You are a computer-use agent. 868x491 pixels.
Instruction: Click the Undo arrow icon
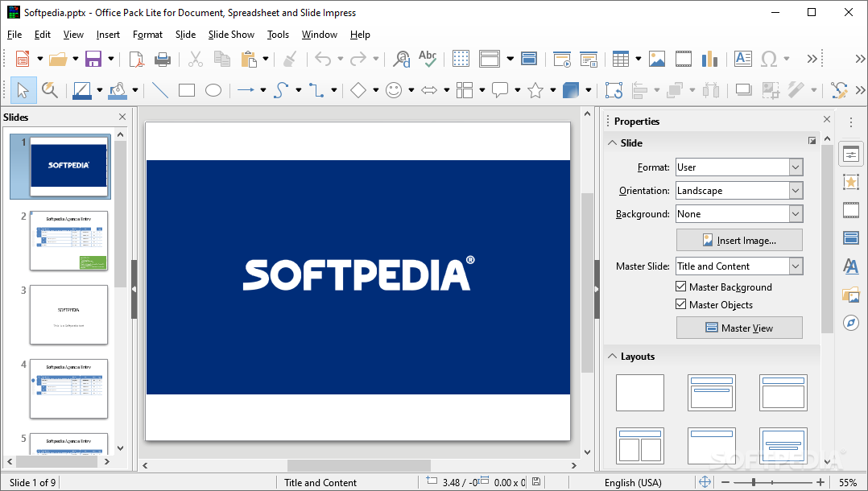[x=323, y=59]
